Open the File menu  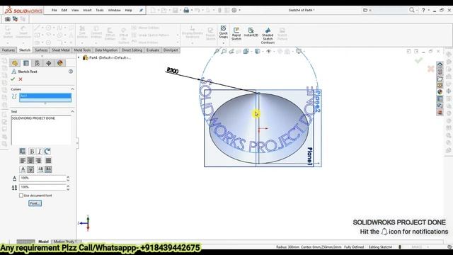(x=54, y=10)
